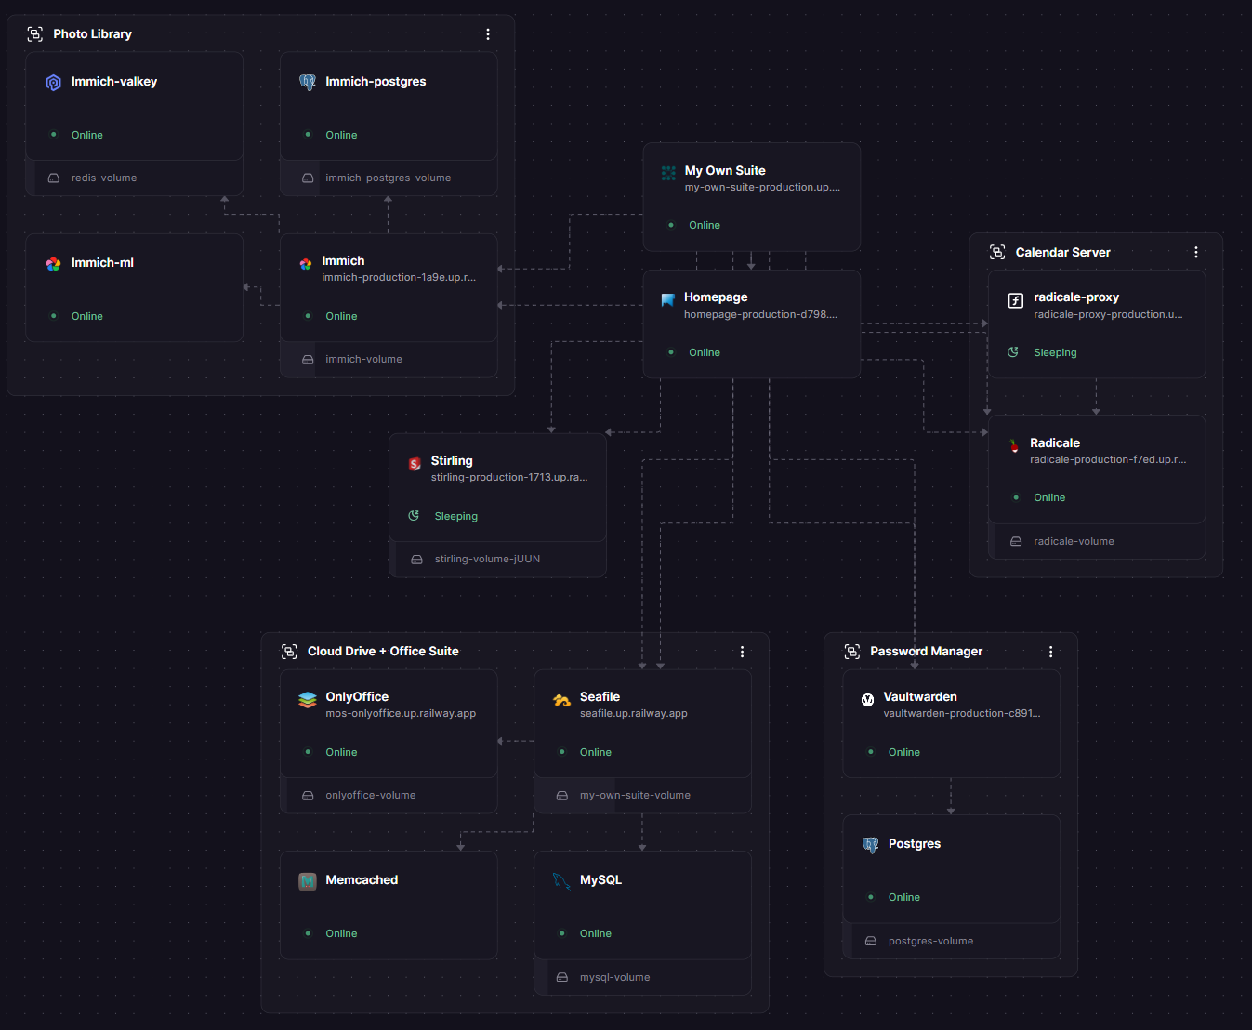Click the radicale-proxy function icon

(1016, 299)
